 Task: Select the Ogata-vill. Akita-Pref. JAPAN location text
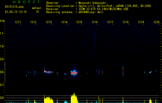pyautogui.click(x=115, y=6)
